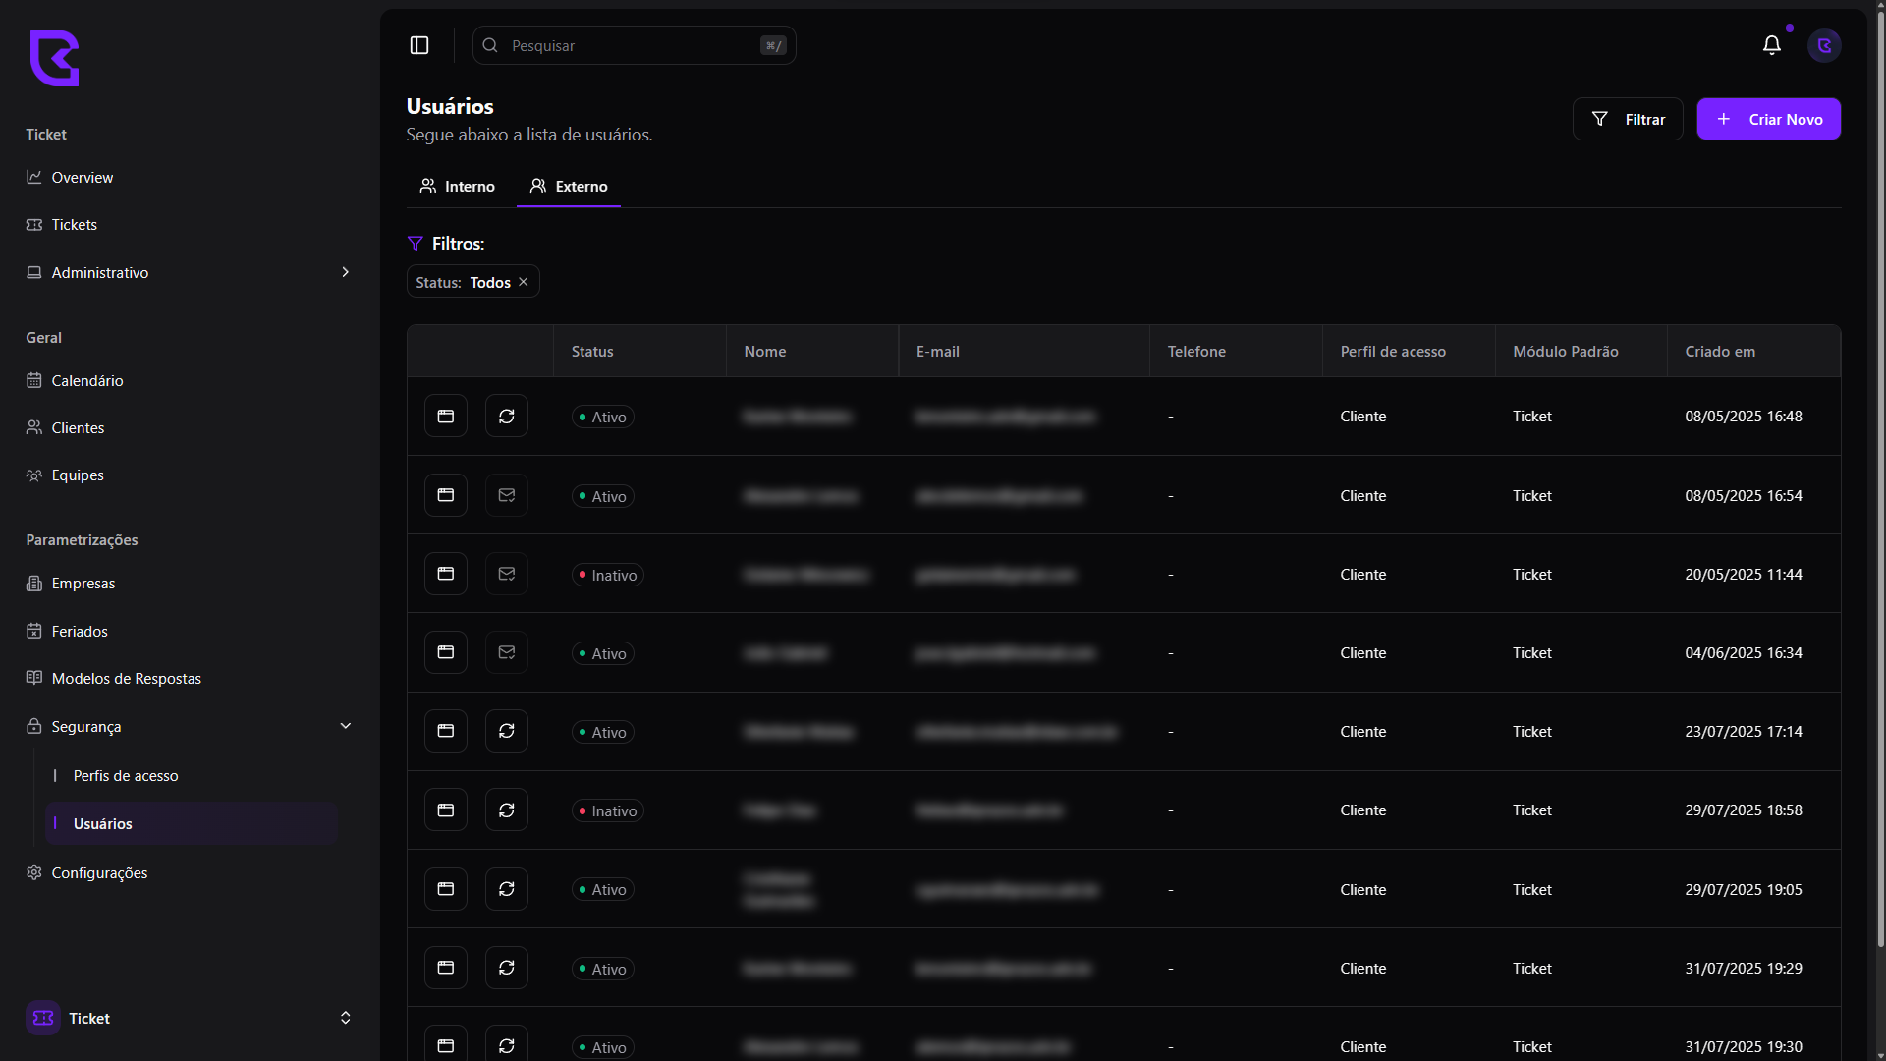Switch to the Interno tab
The image size is (1886, 1061).
(458, 187)
